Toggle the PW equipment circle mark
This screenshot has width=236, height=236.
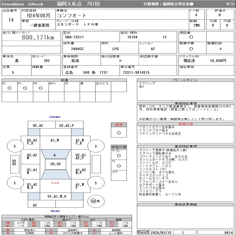tap(41, 88)
